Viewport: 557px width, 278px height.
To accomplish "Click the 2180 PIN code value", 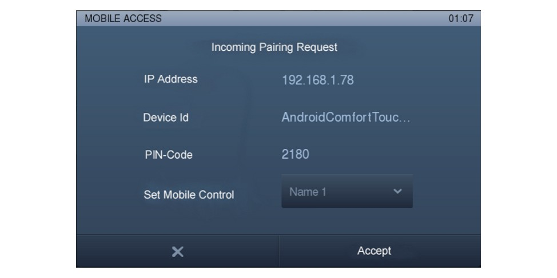I will tap(295, 154).
